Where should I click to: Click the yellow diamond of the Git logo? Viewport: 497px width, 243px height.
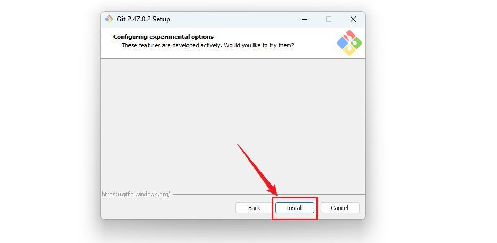click(349, 50)
